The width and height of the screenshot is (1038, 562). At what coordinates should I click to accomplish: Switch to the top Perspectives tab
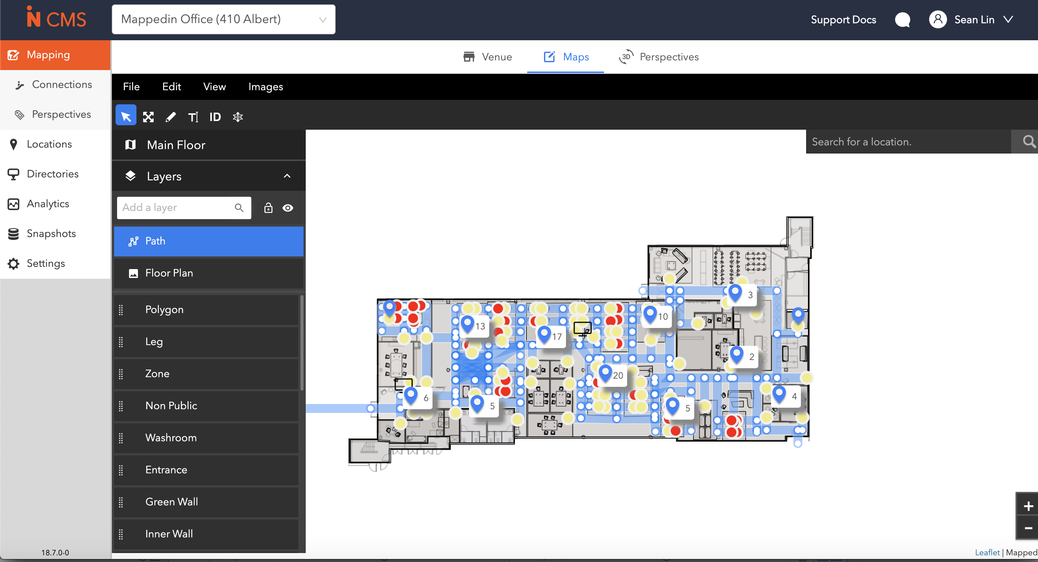coord(659,57)
